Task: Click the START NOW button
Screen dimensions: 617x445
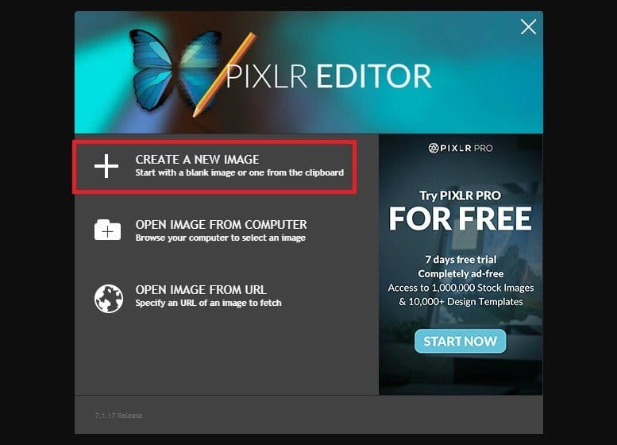Action: click(460, 341)
